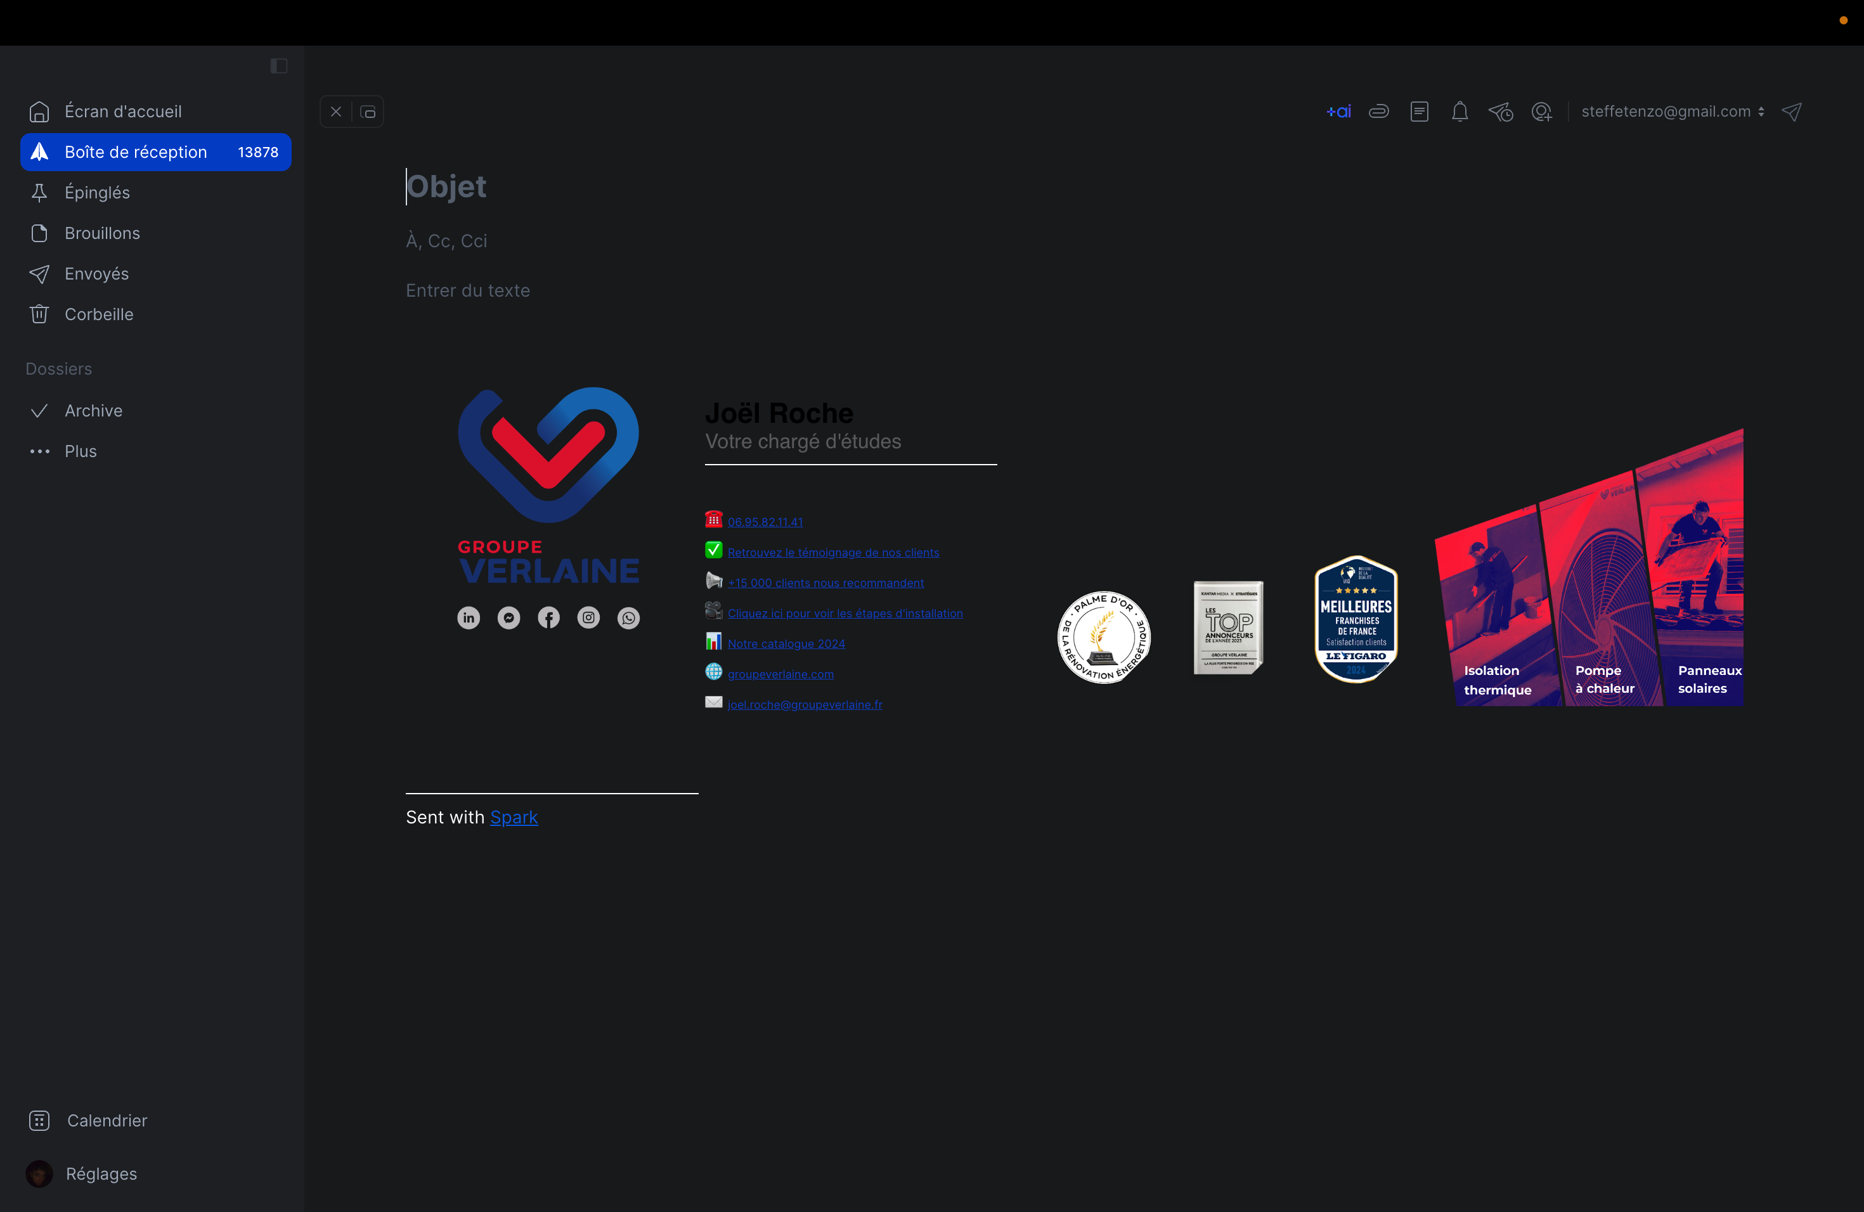Pop out compose window icon
This screenshot has width=1864, height=1212.
(368, 112)
